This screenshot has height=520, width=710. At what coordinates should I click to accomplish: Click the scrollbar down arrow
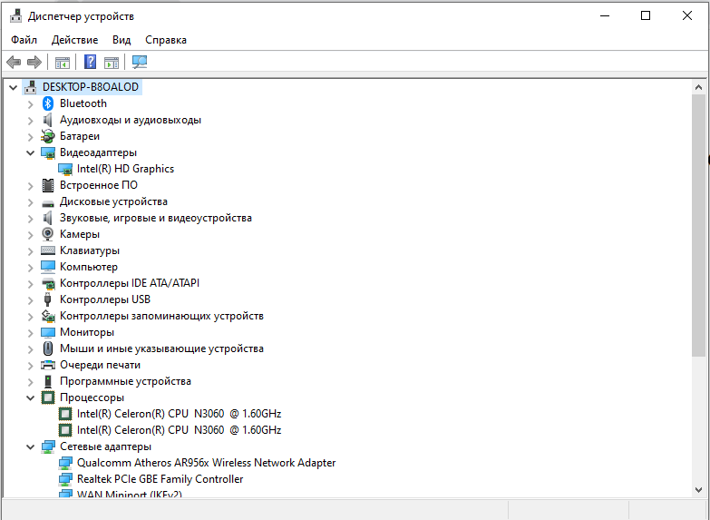pyautogui.click(x=698, y=489)
